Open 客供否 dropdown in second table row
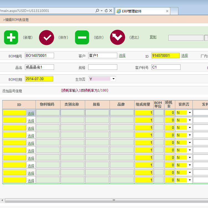Viewport: 208px width, 208px height. pos(184,120)
